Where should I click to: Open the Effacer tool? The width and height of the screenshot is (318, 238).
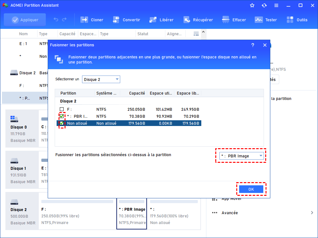click(x=234, y=20)
